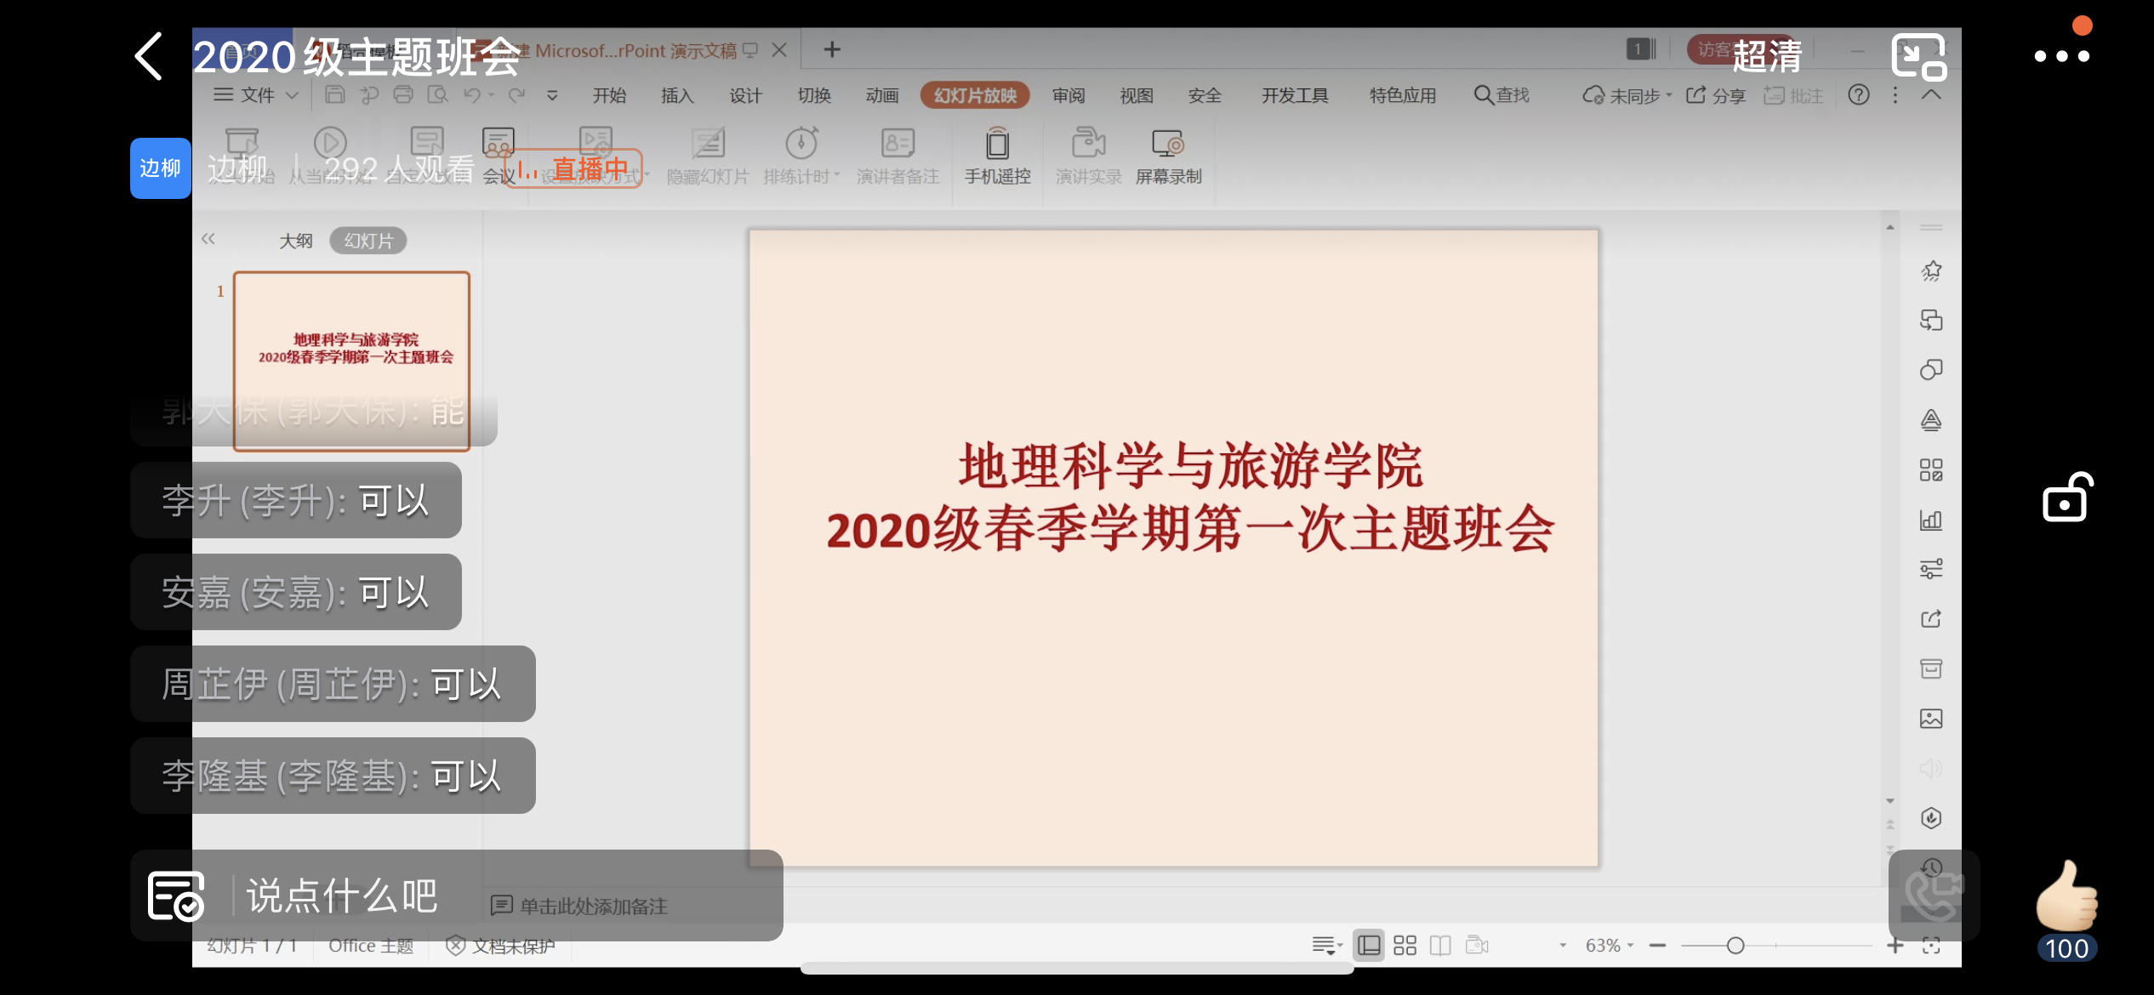Click the 演讲者备注 presenter notes icon

click(897, 144)
